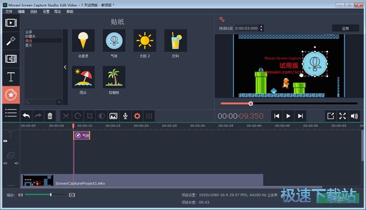Click the export popout icon beside fullscreen

click(x=330, y=116)
